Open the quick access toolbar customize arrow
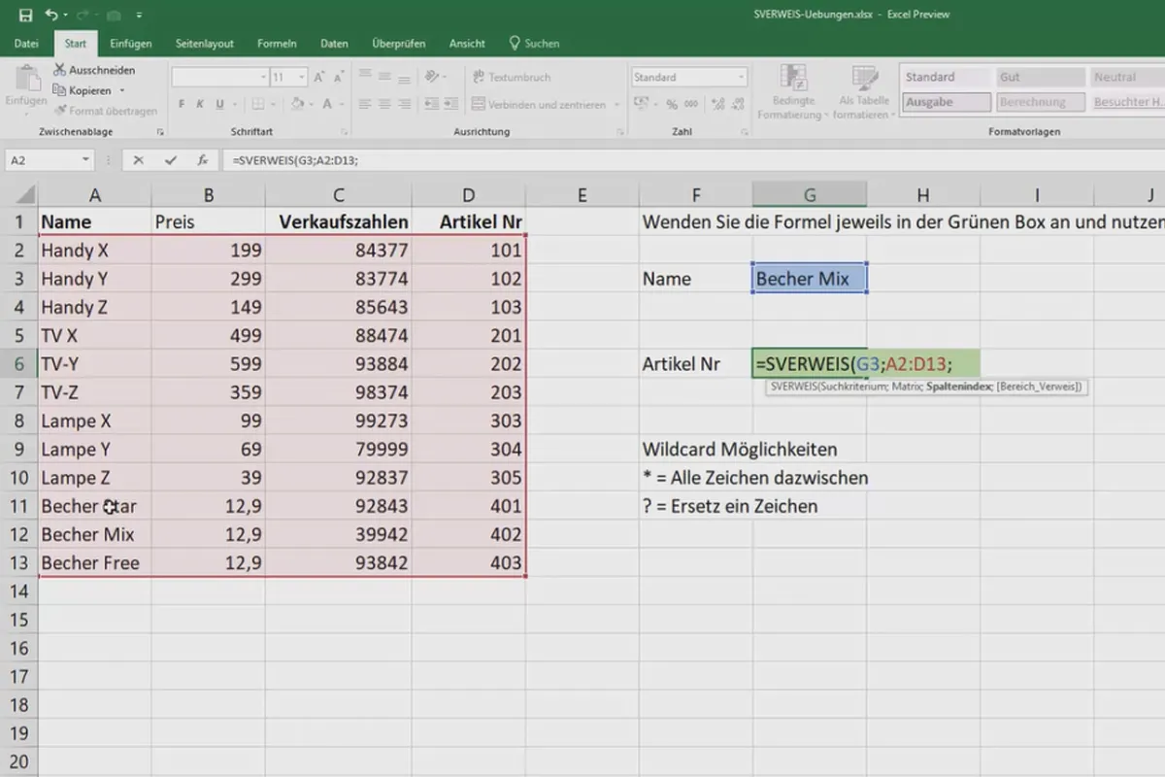The image size is (1165, 777). click(140, 16)
